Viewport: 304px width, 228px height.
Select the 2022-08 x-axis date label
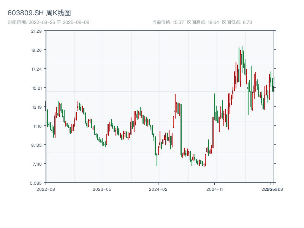(46, 189)
